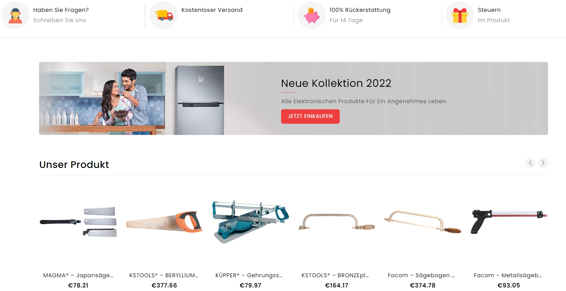Go to previous products with left arrow

tap(530, 163)
